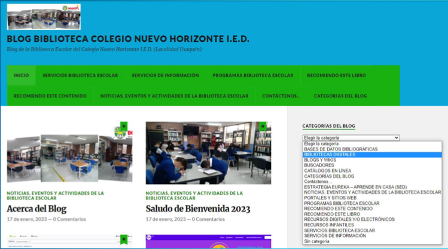This screenshot has width=448, height=249.
Task: Click 0 Comentarios under Acerca del Blog
Action: click(x=69, y=219)
